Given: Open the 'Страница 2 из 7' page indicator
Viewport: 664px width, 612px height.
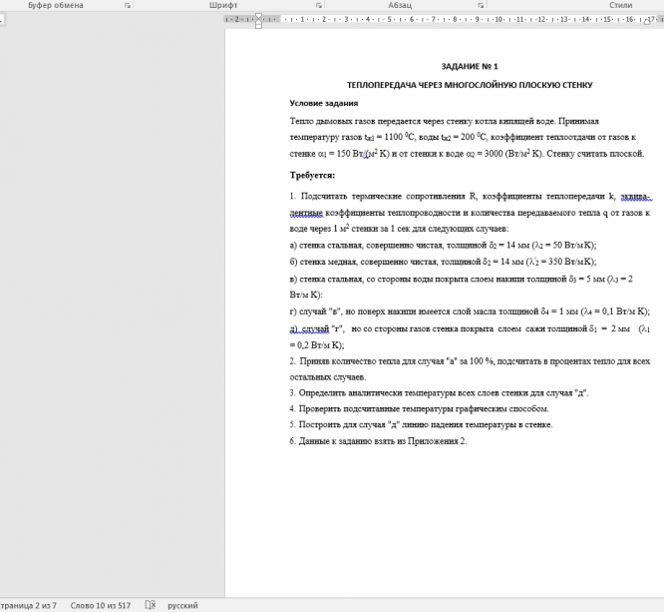Looking at the screenshot, I should pos(28,605).
